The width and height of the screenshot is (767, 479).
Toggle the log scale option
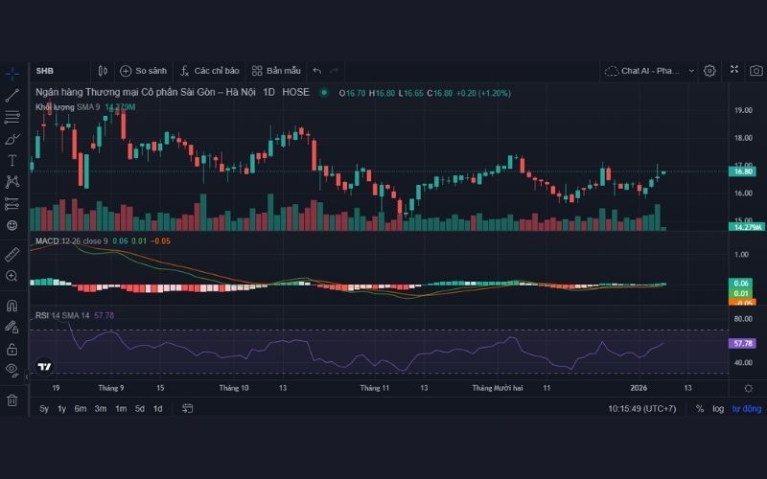[x=718, y=409]
